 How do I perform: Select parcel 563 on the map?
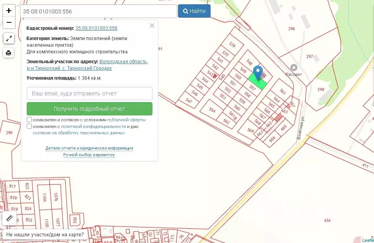pyautogui.click(x=282, y=91)
